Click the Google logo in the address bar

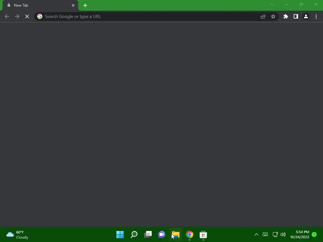40,16
